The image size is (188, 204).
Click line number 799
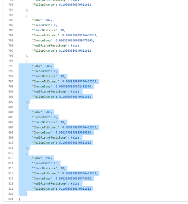(11, 86)
